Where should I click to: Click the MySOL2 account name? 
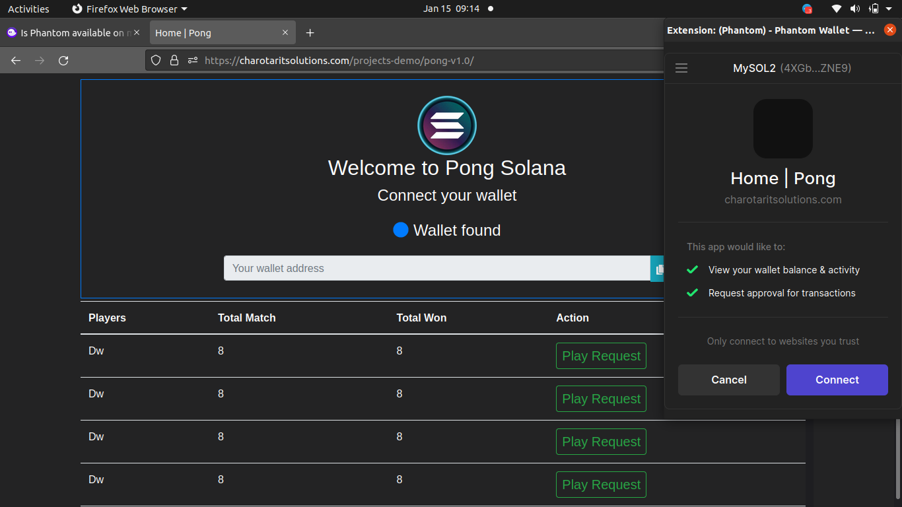click(754, 68)
